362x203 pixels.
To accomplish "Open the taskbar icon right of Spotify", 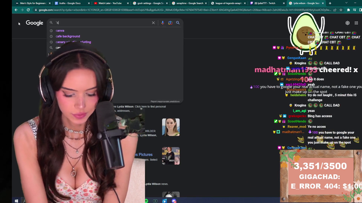I will [x=156, y=201].
